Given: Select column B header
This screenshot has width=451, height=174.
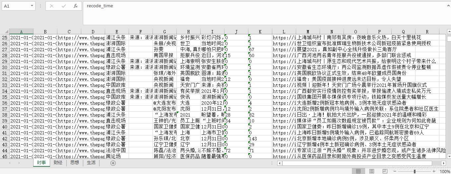Looking at the screenshot, I should click(45, 32).
